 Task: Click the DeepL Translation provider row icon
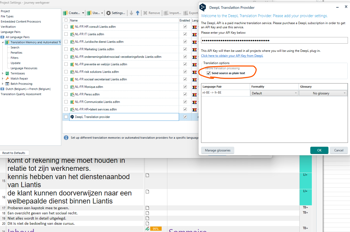(72, 117)
